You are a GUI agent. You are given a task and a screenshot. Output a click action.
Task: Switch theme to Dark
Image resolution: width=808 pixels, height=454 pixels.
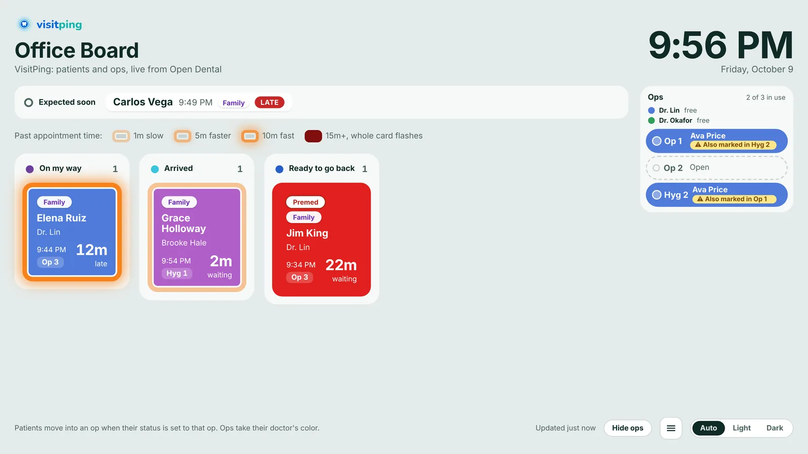[x=775, y=428]
